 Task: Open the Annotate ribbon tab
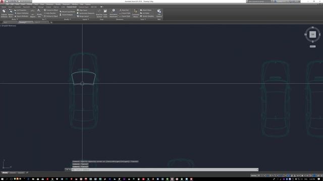point(18,7)
